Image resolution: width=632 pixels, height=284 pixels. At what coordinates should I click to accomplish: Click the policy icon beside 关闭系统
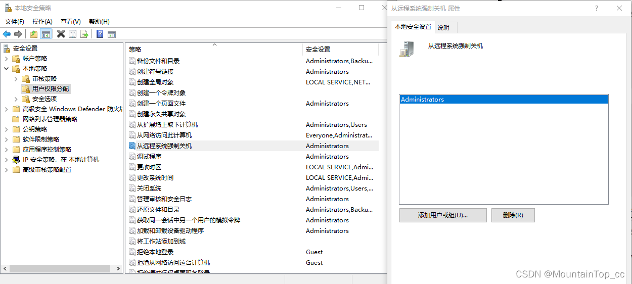click(132, 188)
